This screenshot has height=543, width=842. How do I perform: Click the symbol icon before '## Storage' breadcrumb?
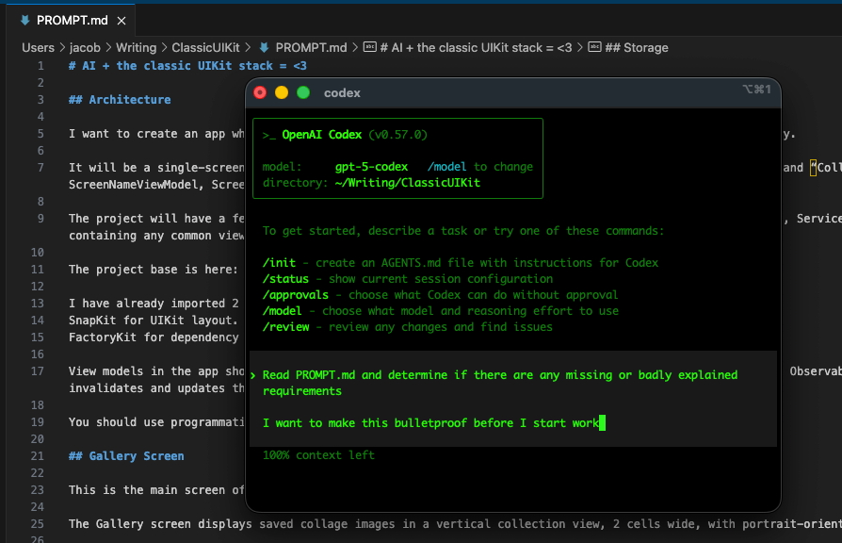click(594, 47)
